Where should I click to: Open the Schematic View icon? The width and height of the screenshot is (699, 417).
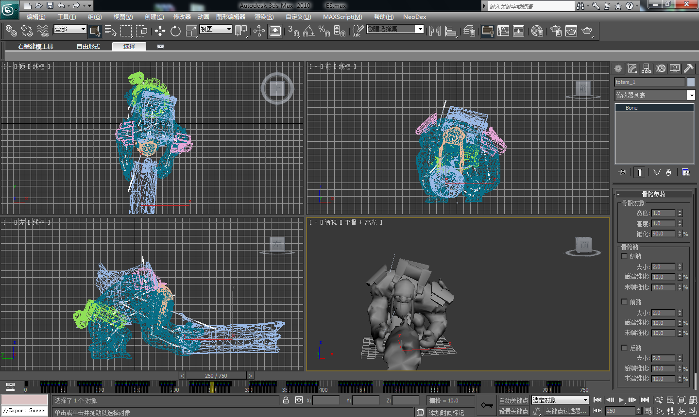519,31
